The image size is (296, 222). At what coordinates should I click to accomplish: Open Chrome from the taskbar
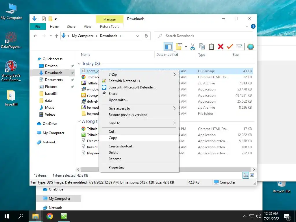click(x=50, y=216)
